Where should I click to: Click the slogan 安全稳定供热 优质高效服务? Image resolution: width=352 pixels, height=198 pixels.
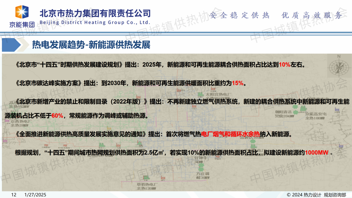(276, 15)
